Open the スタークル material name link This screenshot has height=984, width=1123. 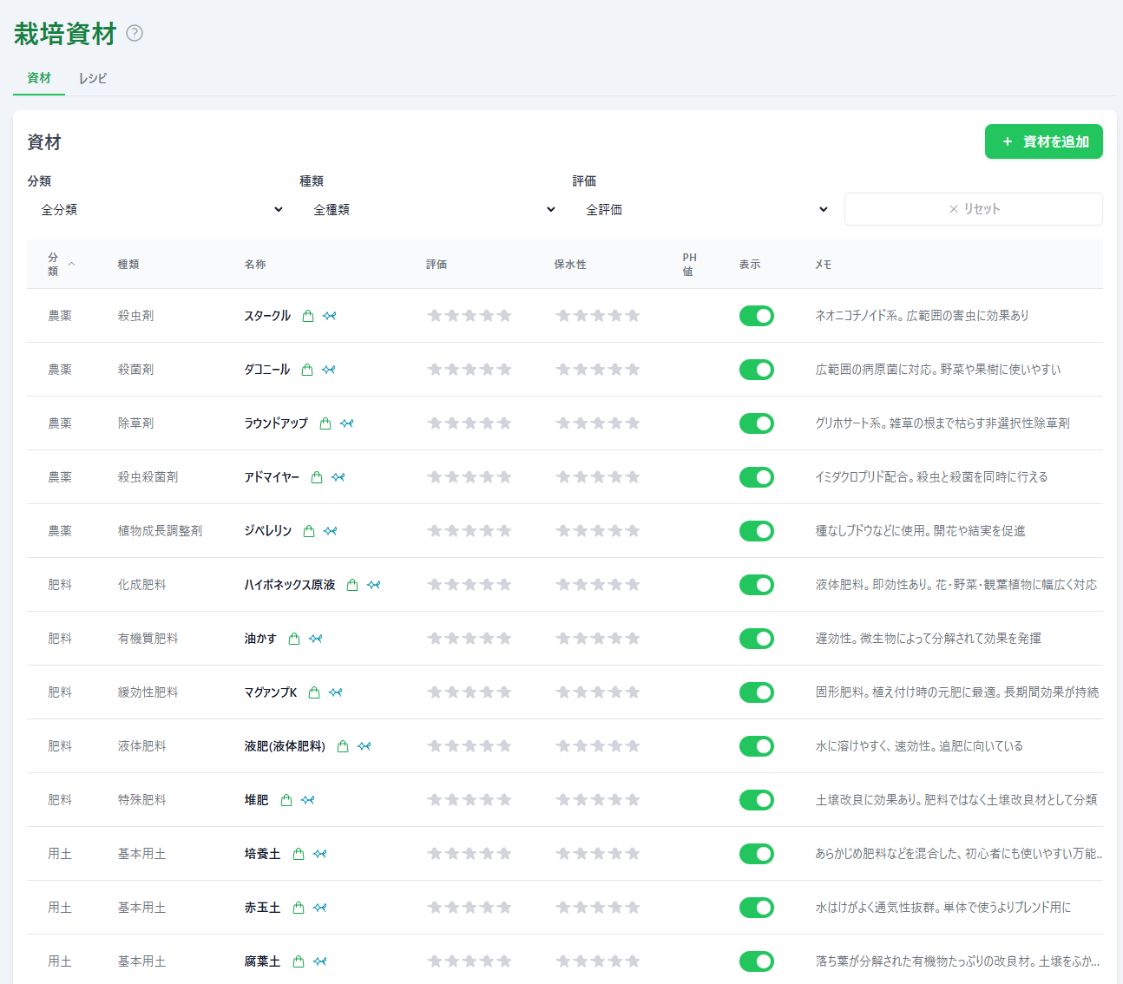[x=267, y=316]
